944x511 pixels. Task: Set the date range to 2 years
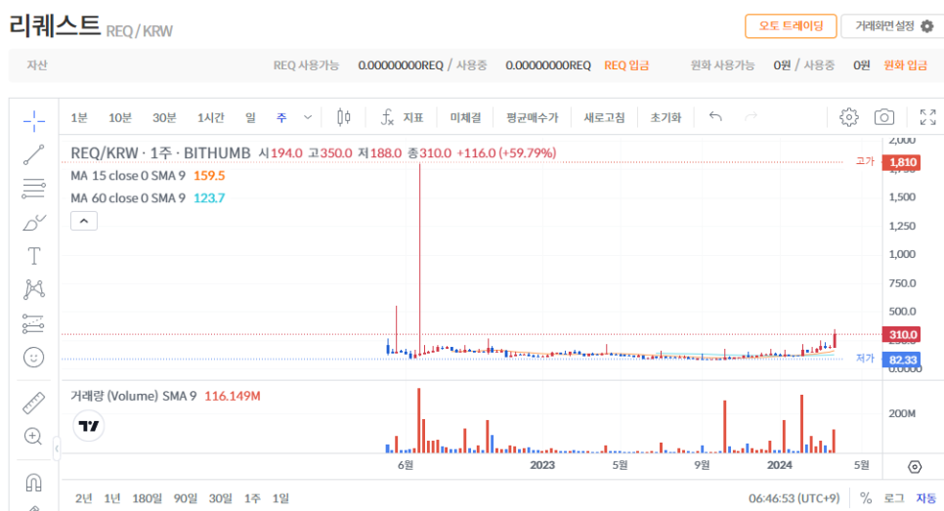coord(84,498)
